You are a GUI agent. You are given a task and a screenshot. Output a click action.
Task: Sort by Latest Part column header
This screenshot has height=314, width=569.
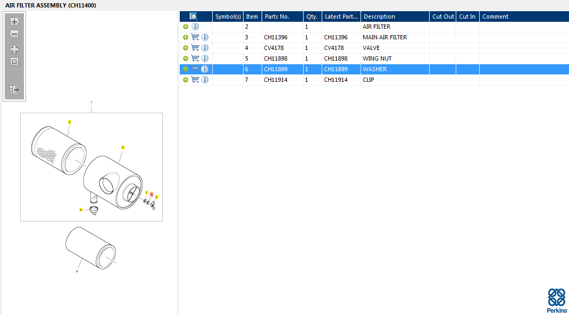click(341, 16)
